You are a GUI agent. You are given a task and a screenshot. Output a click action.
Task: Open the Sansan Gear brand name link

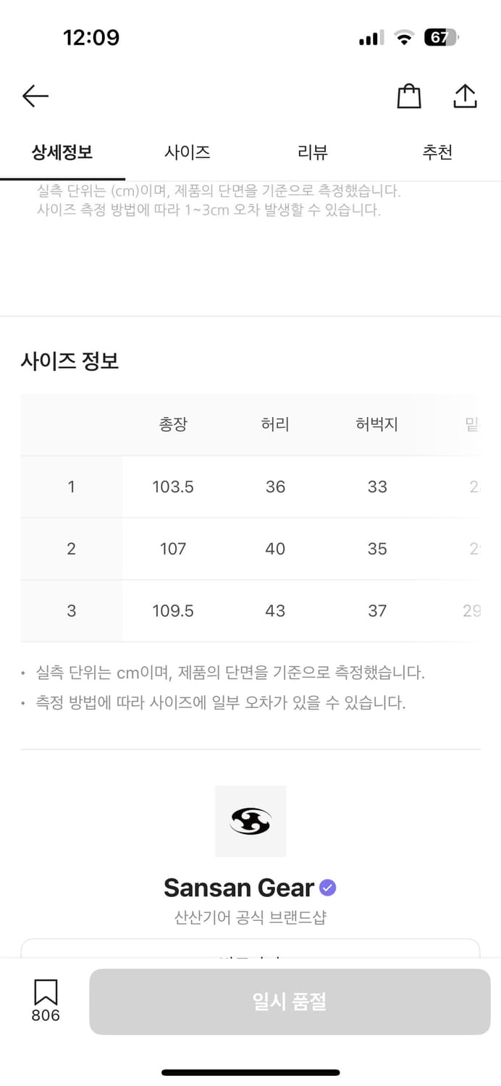[239, 888]
